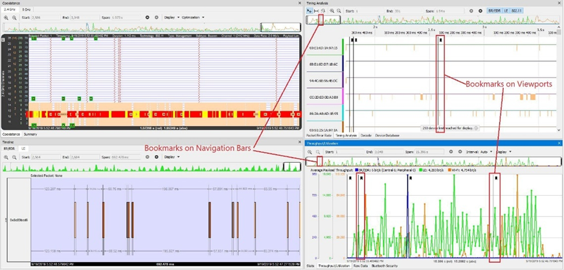Select device 69:C1:6D:1A:97:15 row
The height and width of the screenshot is (270, 564).
point(324,47)
